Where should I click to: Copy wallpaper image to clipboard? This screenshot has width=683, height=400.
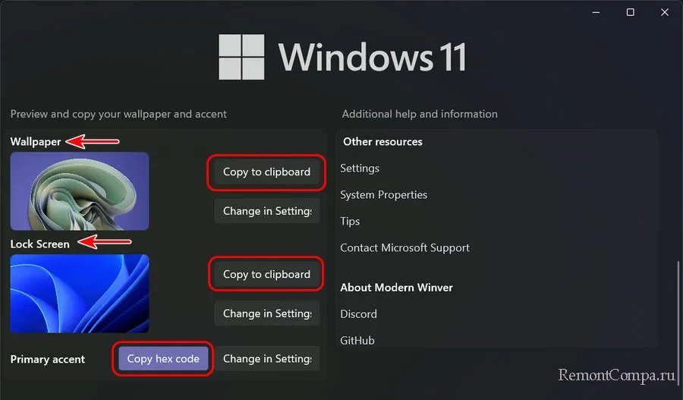[x=266, y=172]
